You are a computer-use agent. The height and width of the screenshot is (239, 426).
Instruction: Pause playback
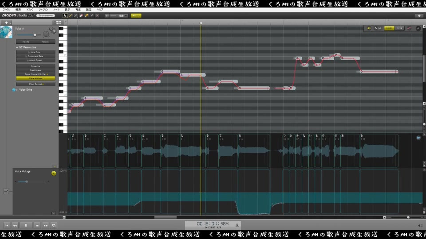coord(26,225)
